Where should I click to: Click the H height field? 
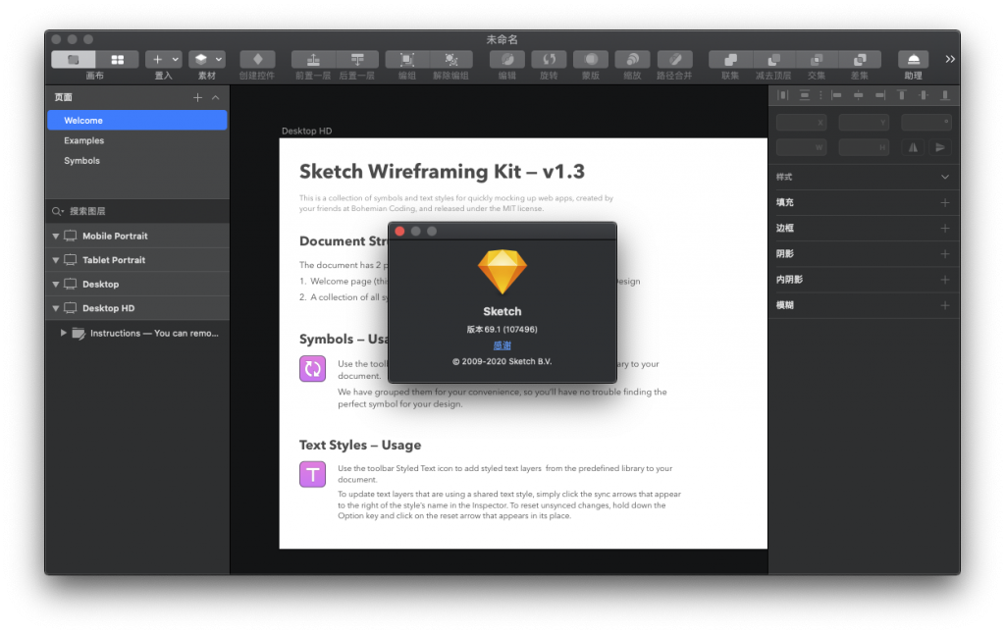pos(864,147)
